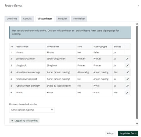Click the Virksomheter tab
Image resolution: width=141 pixels, height=137 pixels.
(45, 19)
